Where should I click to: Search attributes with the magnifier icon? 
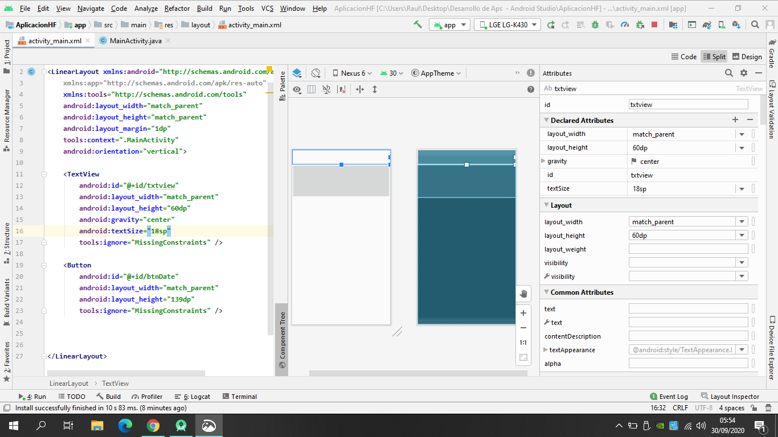tap(729, 73)
